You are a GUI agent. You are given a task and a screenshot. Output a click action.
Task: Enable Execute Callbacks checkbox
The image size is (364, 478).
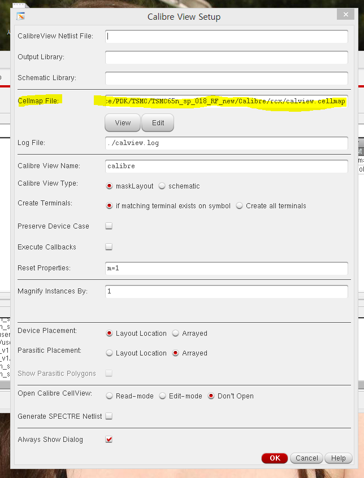tap(109, 247)
